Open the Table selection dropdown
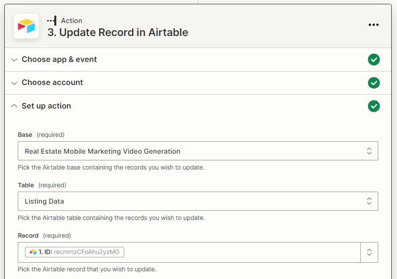 coord(369,201)
